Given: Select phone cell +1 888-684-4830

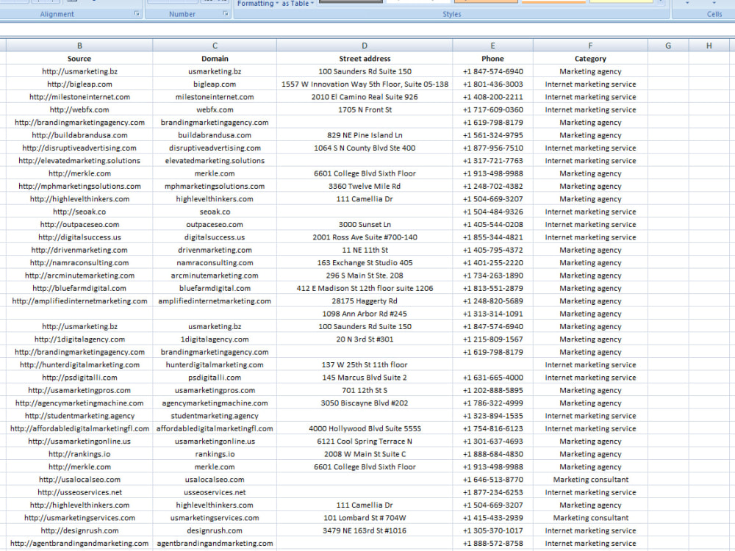Looking at the screenshot, I should click(492, 454).
